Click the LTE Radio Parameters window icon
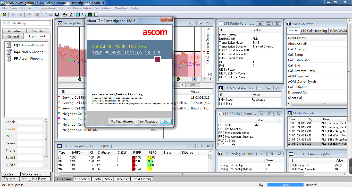This screenshot has height=187, width=352. coord(221,23)
